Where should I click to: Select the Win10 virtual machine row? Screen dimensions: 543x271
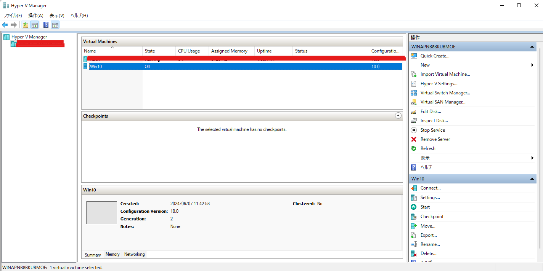coord(242,67)
